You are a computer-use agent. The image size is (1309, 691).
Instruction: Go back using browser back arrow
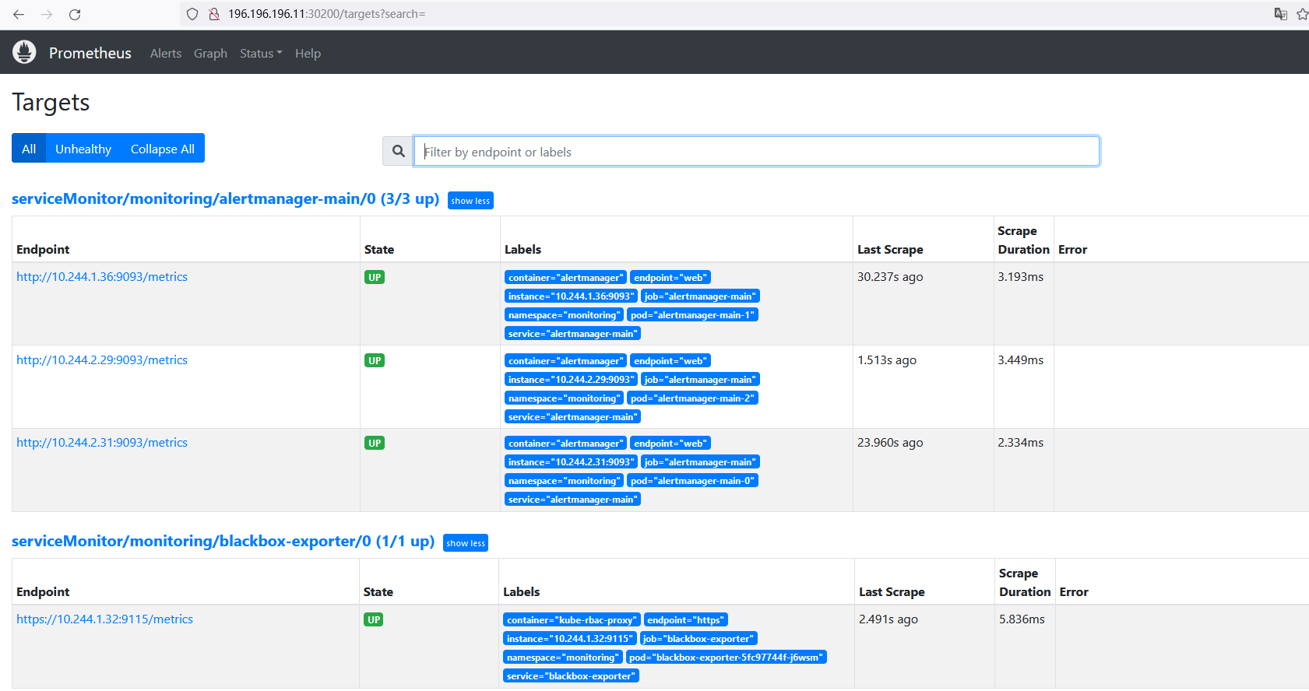coord(19,14)
